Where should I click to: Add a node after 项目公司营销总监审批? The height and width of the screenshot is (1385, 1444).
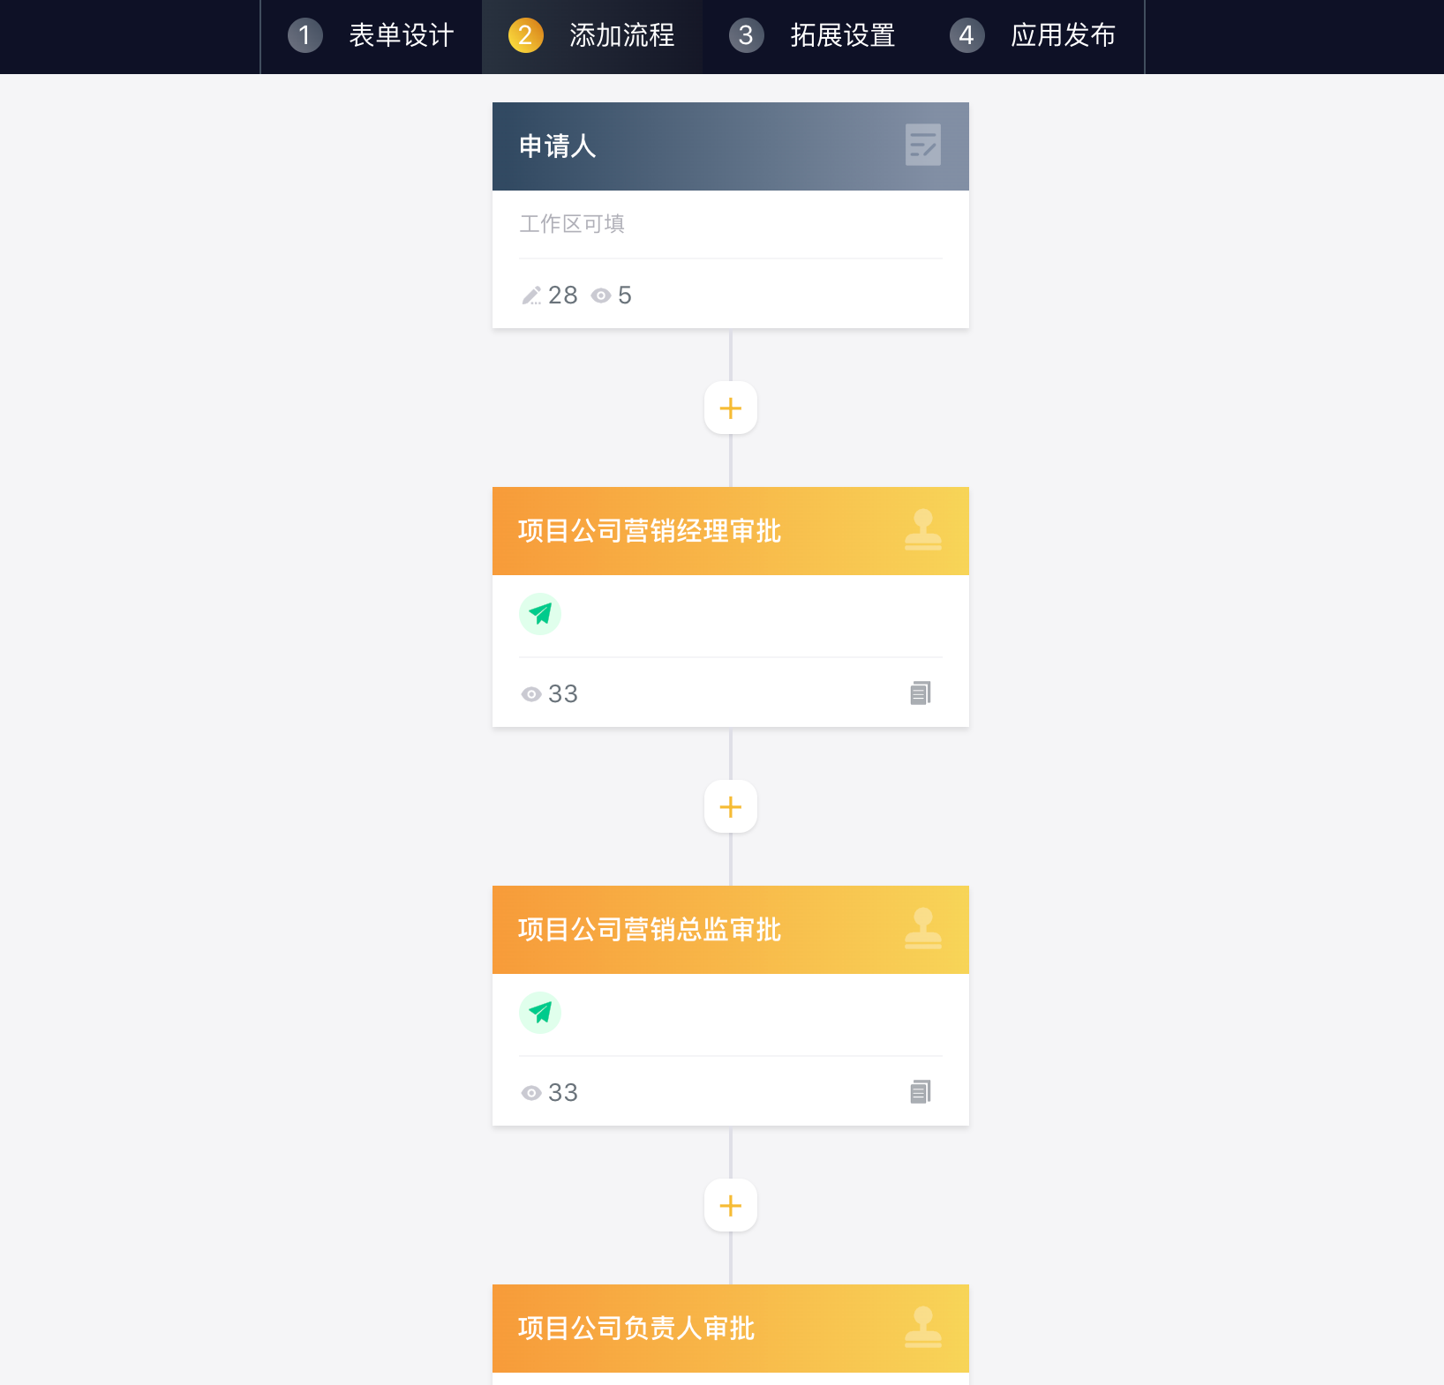click(731, 1205)
